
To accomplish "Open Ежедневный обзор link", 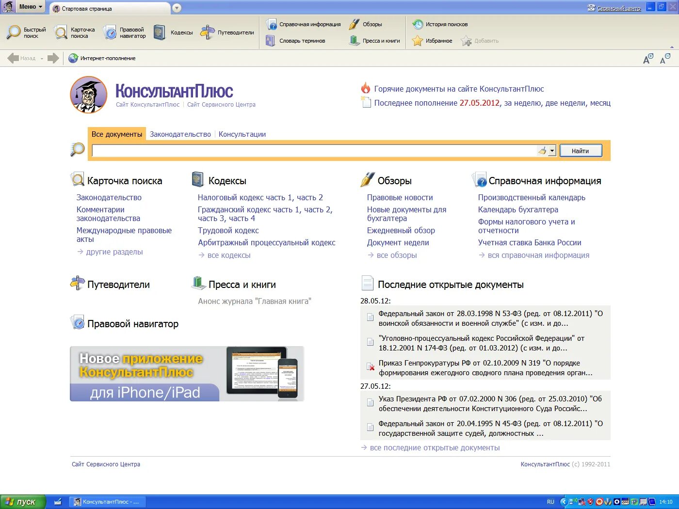I will point(401,230).
